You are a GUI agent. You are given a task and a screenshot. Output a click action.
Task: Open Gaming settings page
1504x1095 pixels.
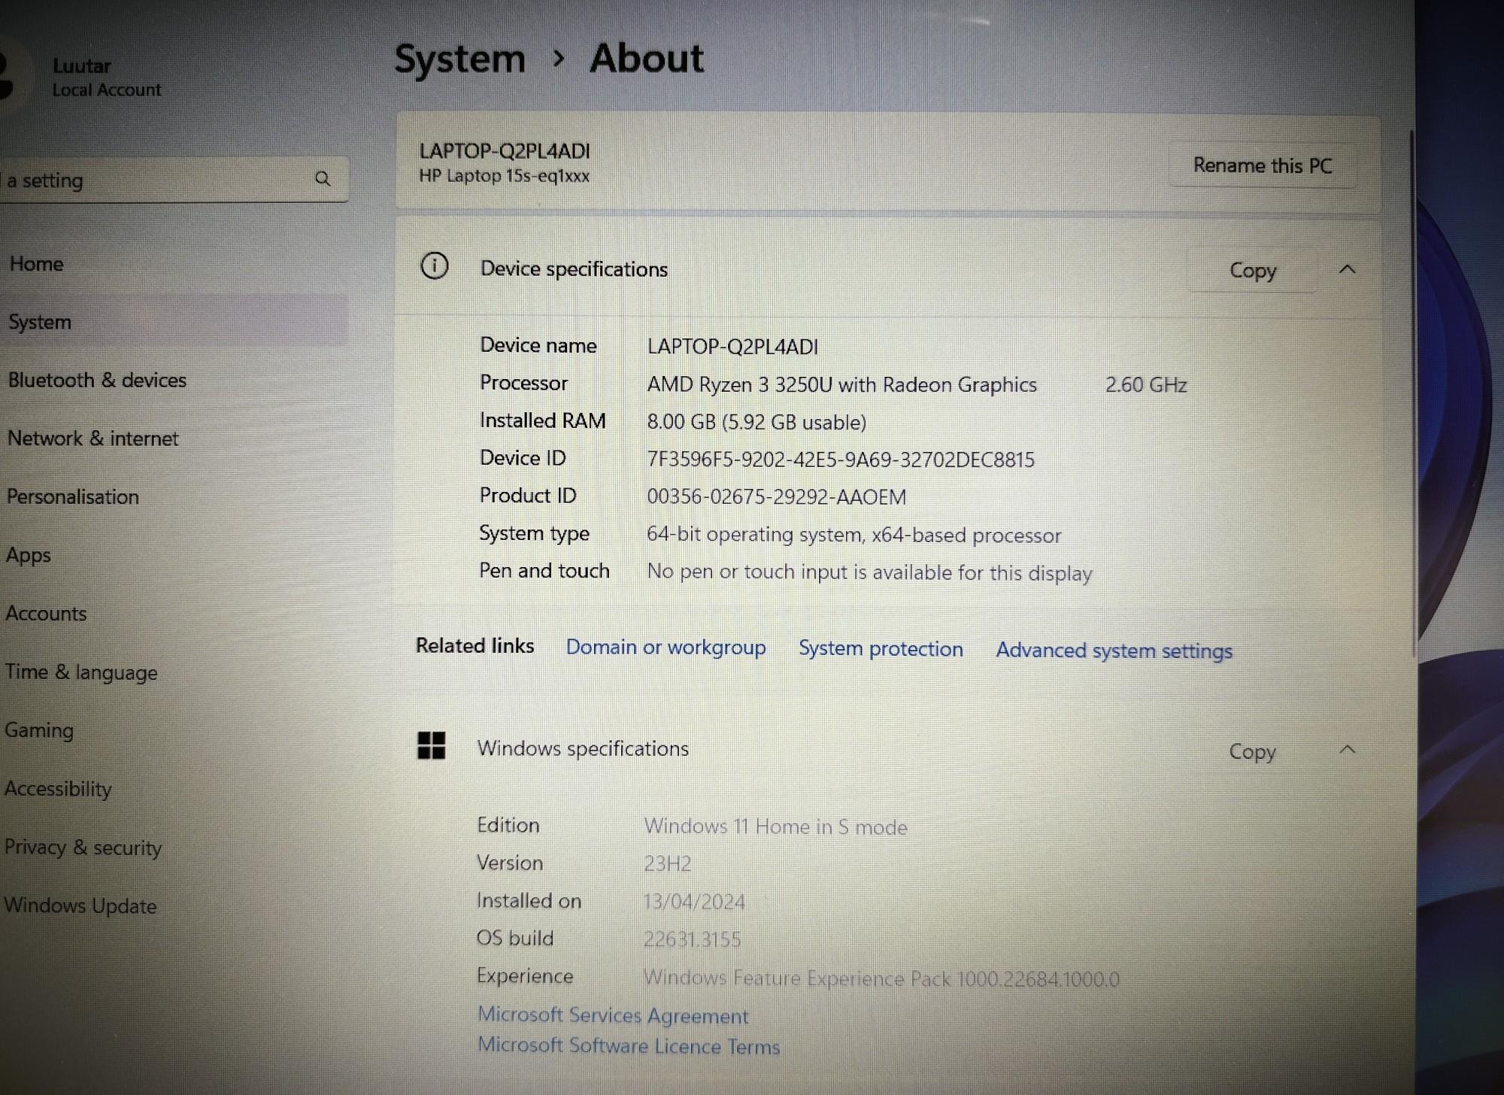tap(39, 730)
